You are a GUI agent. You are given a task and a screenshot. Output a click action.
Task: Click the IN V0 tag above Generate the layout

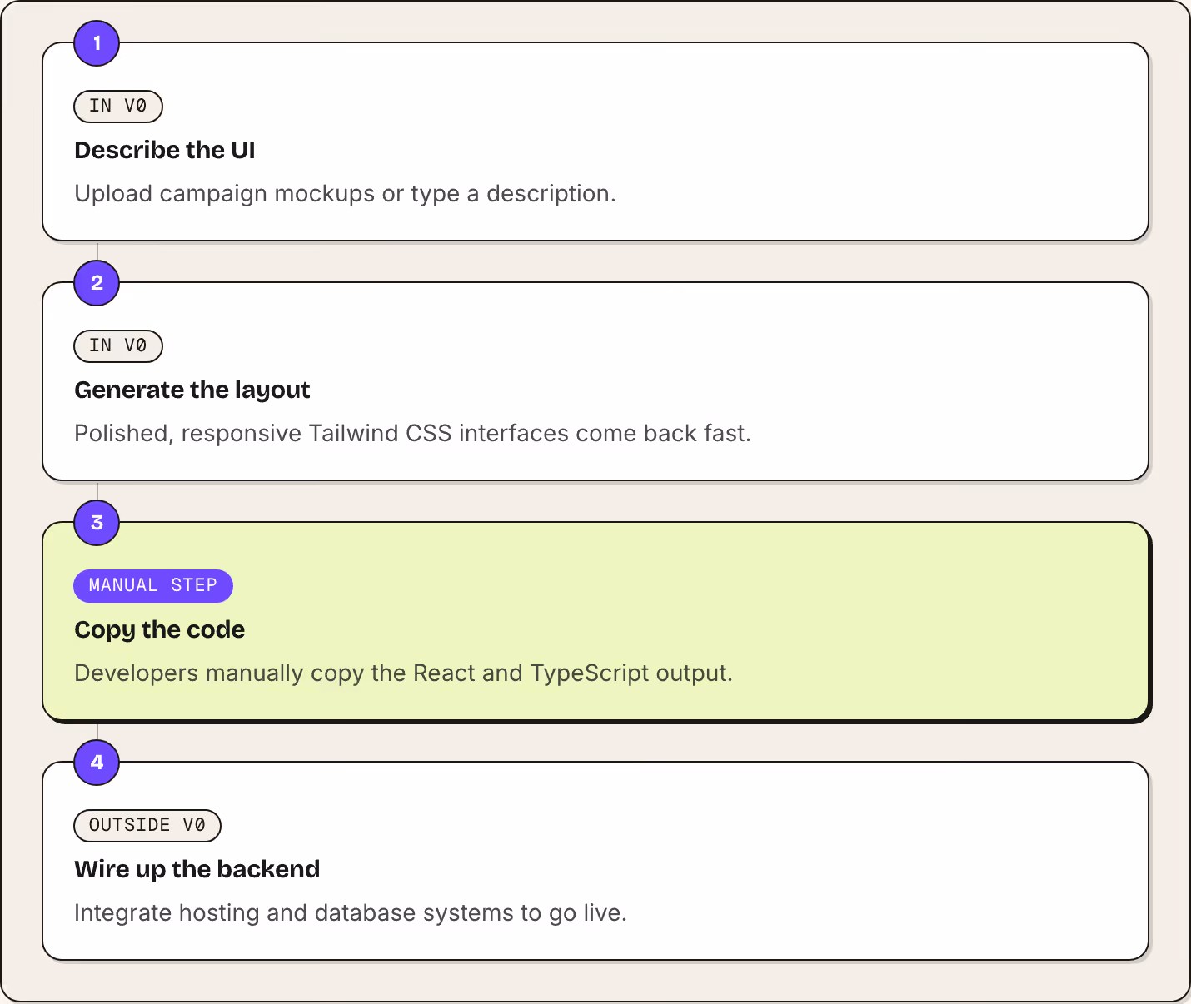(118, 345)
